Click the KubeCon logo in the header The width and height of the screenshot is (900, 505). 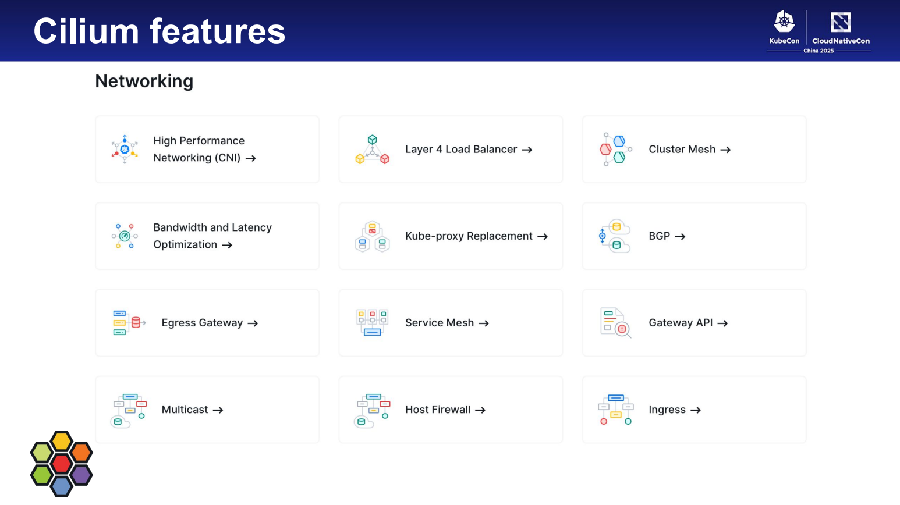point(784,27)
